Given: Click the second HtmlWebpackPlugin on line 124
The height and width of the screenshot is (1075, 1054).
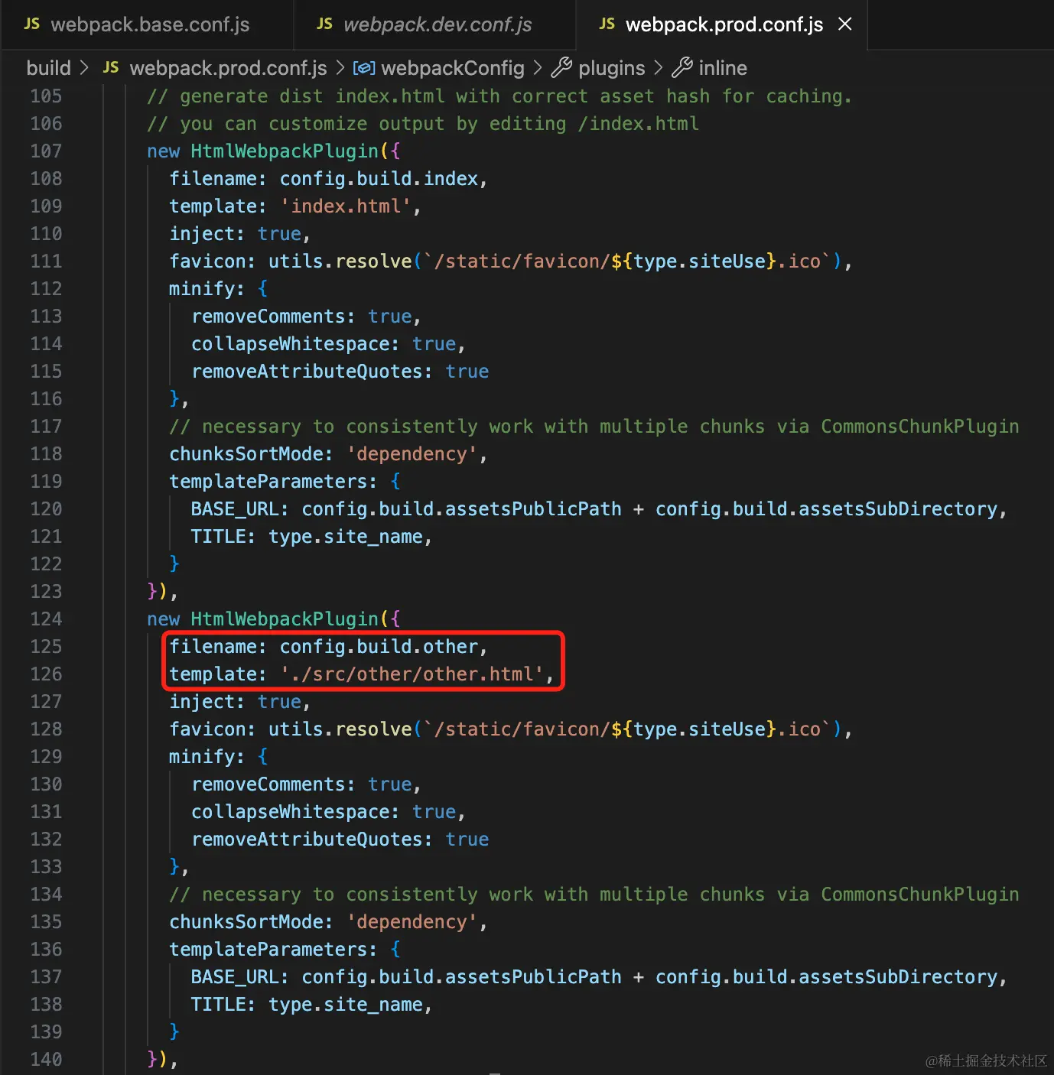Looking at the screenshot, I should [x=285, y=619].
